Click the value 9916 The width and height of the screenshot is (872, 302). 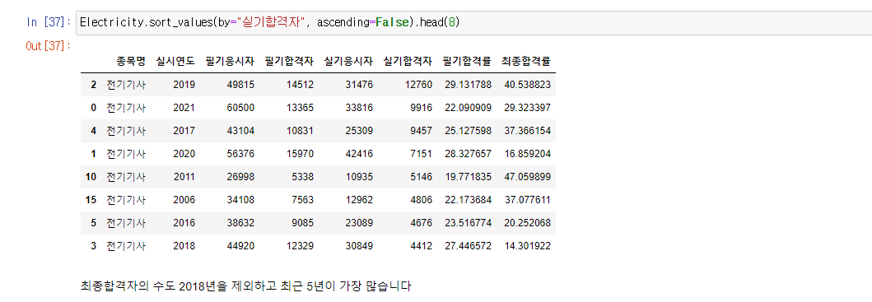tap(422, 107)
